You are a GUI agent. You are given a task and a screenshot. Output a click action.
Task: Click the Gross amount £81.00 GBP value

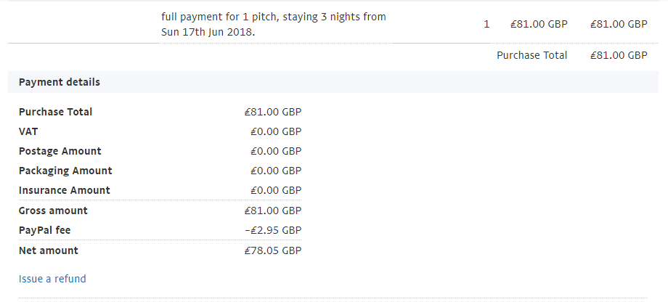click(272, 211)
